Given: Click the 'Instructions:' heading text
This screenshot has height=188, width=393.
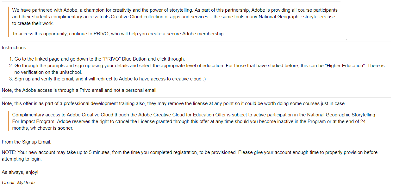Looking at the screenshot, I should 15,48.
